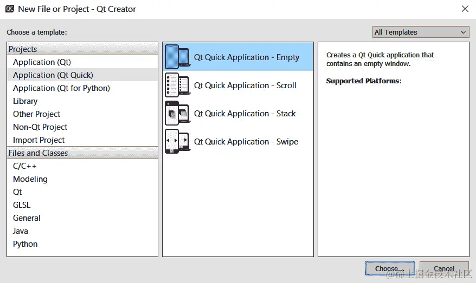Image resolution: width=476 pixels, height=283 pixels.
Task: Select 'Qt Quick Application - Swipe' template text
Action: [x=246, y=142]
